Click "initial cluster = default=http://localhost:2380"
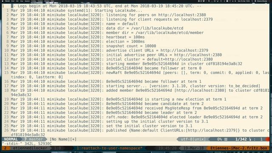Viewport: 272px width, 153px height. coord(159,59)
